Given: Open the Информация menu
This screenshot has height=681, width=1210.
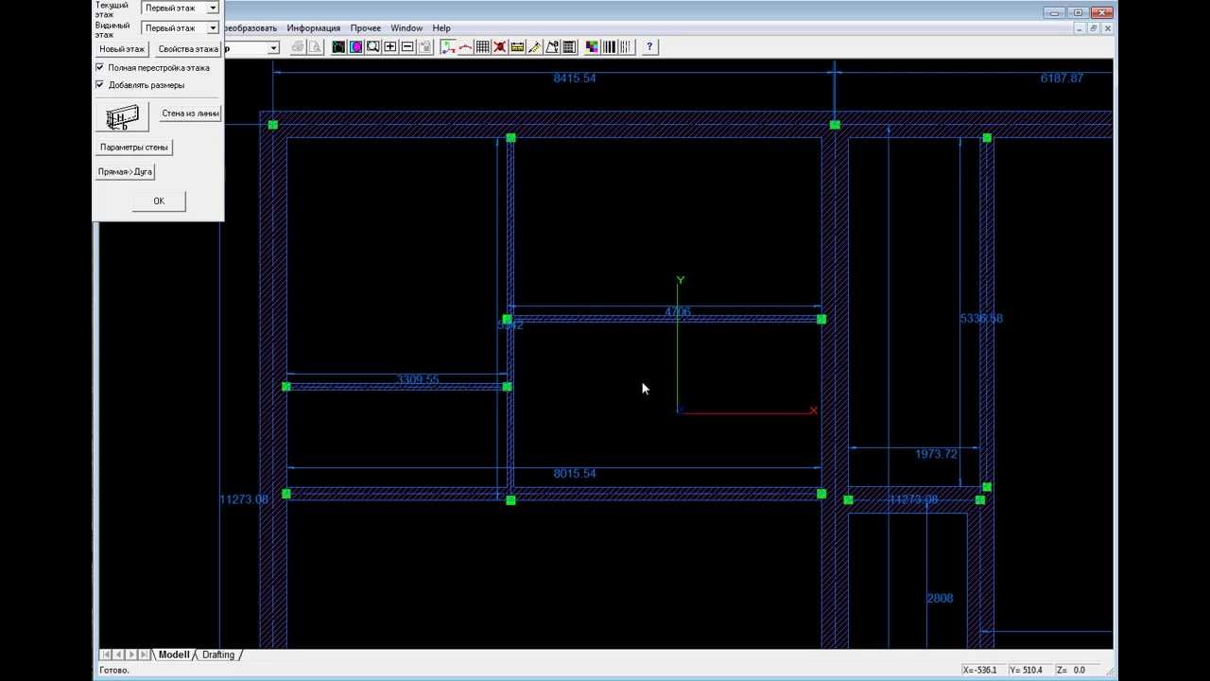Looking at the screenshot, I should [314, 28].
